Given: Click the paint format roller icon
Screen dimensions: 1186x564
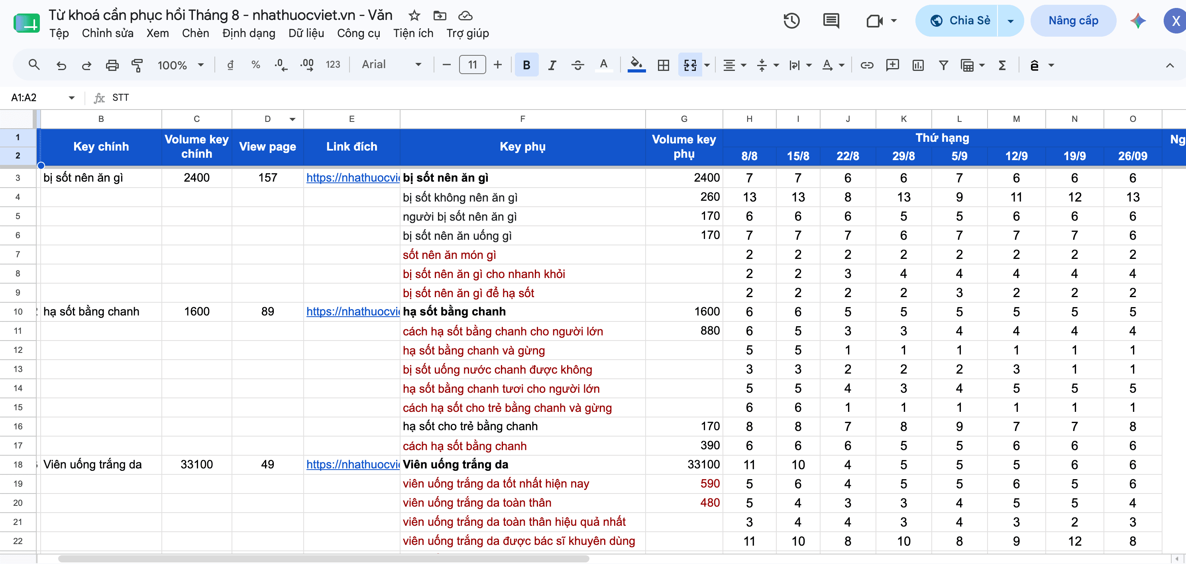Looking at the screenshot, I should click(137, 65).
